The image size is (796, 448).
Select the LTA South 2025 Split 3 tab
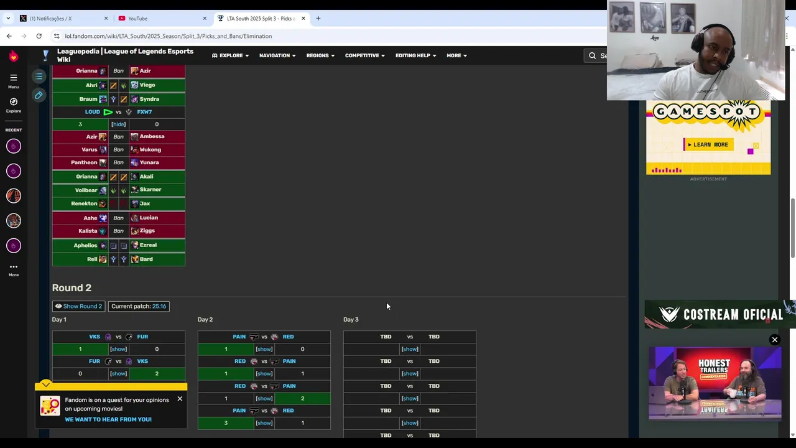point(261,18)
